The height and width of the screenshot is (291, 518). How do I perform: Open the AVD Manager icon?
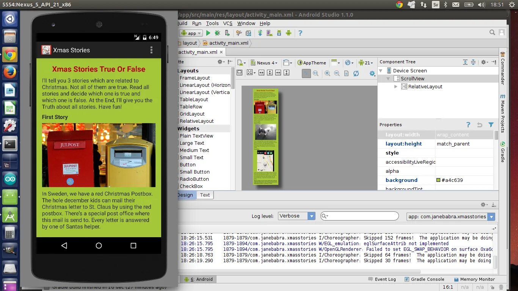270,33
